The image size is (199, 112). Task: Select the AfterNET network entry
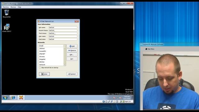tap(51, 54)
